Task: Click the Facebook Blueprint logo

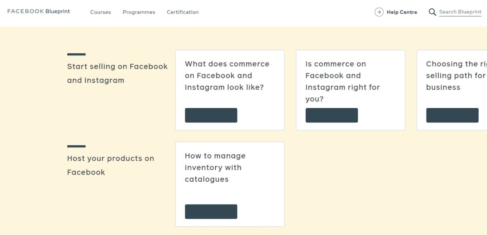Action: (39, 11)
